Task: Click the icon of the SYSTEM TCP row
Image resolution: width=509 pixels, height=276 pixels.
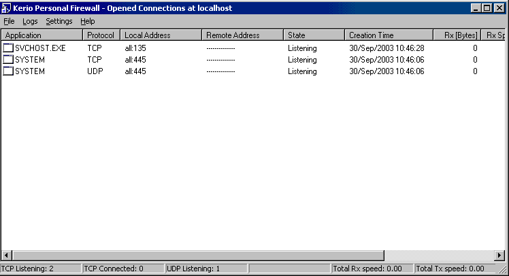Action: [x=8, y=60]
